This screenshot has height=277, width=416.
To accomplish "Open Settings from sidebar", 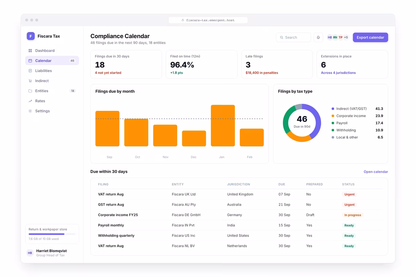I will [52, 111].
